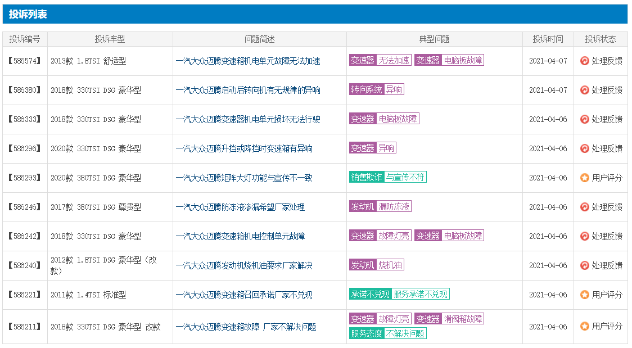Open complaint 一汽大众迈腾变速箱机电单元故障无法加速
The image size is (632, 348).
coord(248,61)
